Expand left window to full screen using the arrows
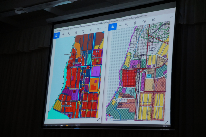This screenshot has width=206, height=137. 98,119
